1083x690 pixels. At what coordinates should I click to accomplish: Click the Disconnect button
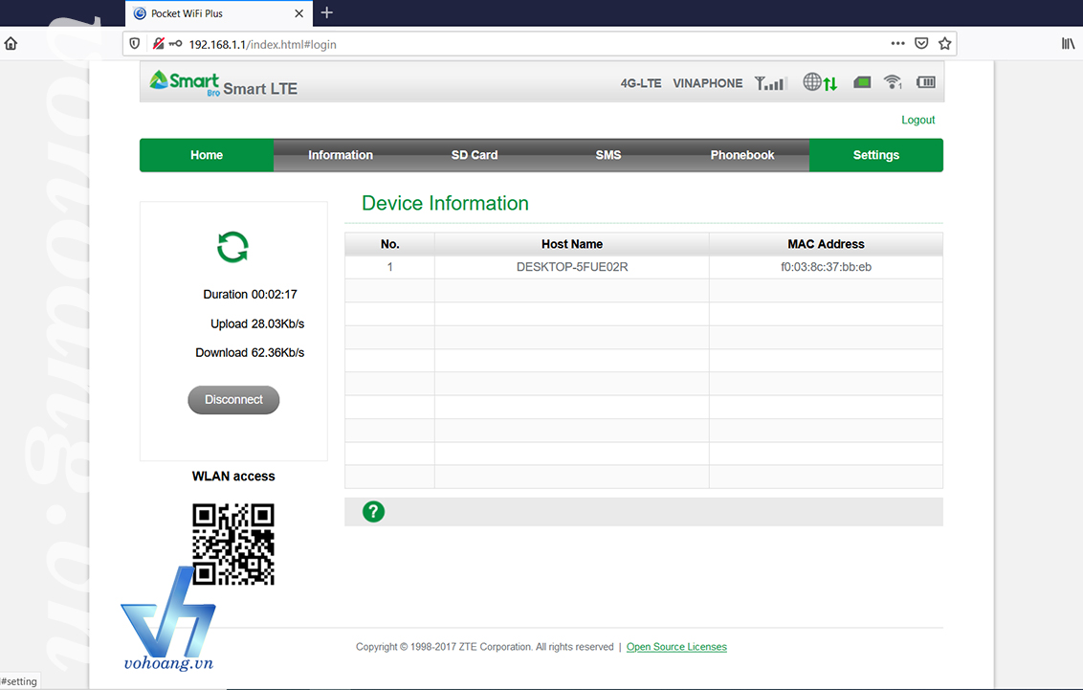coord(233,400)
